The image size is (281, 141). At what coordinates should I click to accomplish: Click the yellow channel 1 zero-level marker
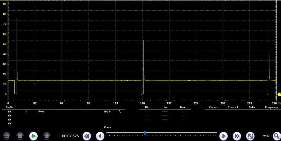coord(279,94)
